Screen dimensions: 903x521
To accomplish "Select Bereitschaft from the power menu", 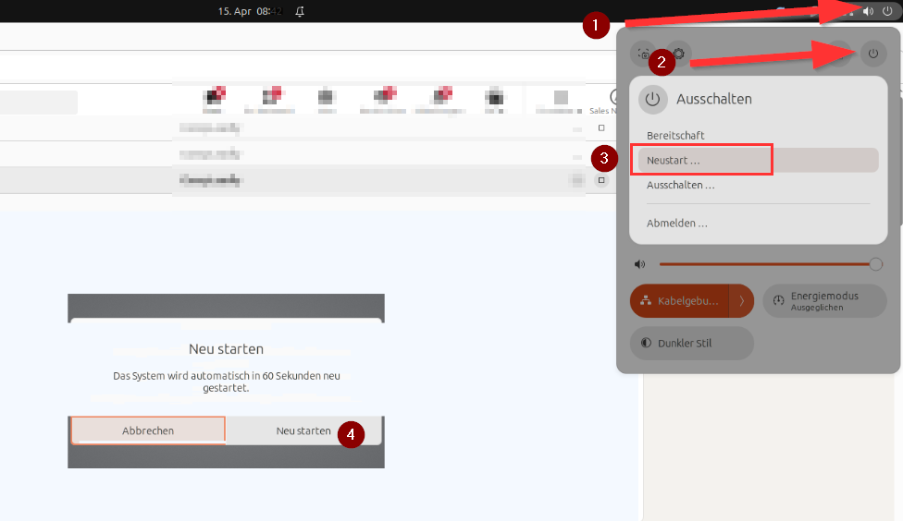I will point(675,136).
